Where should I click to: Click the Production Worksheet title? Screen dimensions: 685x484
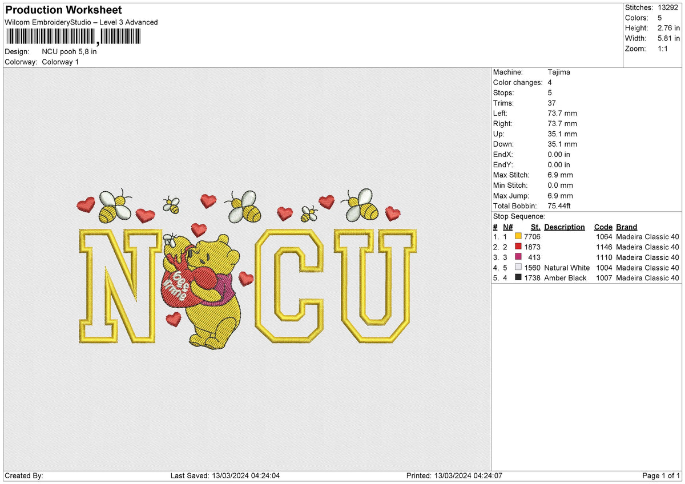point(63,10)
